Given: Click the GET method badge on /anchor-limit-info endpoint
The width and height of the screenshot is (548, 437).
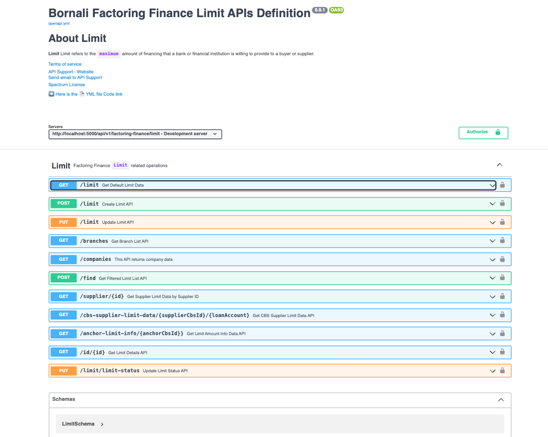Looking at the screenshot, I should (x=63, y=333).
